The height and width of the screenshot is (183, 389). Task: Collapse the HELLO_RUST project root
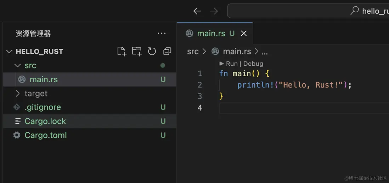coord(9,52)
